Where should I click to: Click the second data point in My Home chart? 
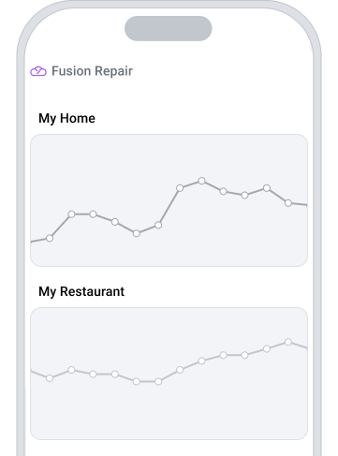[71, 214]
